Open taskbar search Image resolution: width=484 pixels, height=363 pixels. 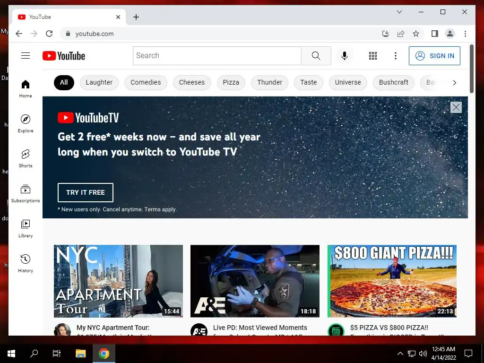34,354
